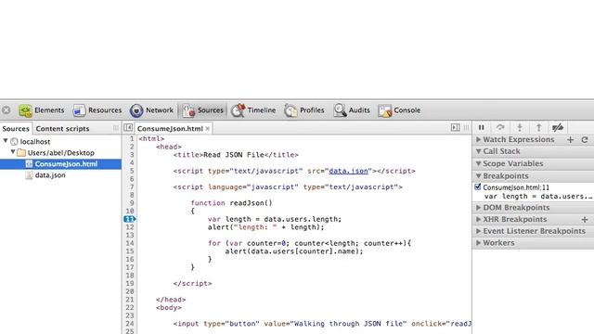Click the 'for (var counter=0;' code line

[x=309, y=243]
